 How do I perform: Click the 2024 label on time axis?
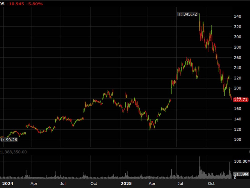click(8, 183)
